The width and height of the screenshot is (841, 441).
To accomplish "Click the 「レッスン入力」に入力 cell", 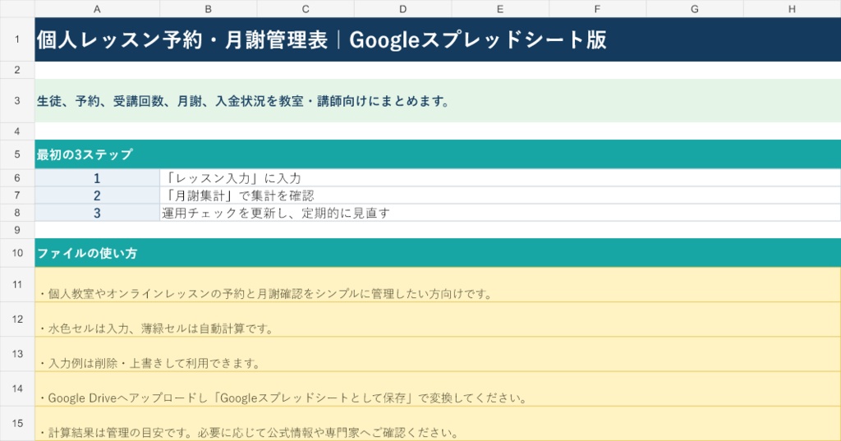I will click(500, 177).
